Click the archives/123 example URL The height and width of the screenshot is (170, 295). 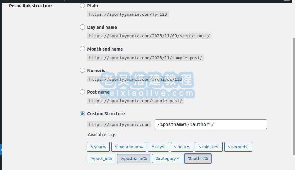click(136, 79)
